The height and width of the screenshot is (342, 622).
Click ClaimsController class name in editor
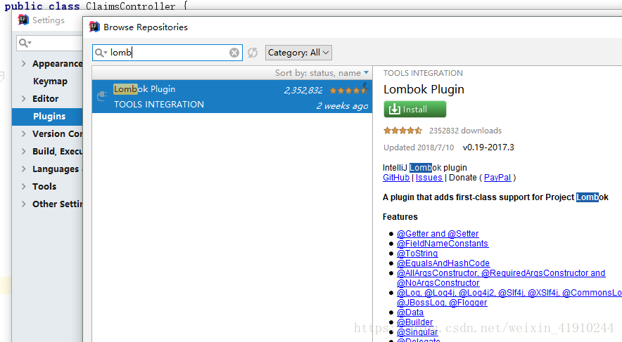tap(130, 6)
